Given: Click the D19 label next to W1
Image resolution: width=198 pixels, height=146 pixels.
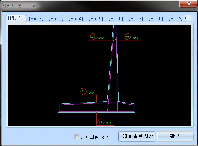Looking at the screenshot, I should coord(135,38).
